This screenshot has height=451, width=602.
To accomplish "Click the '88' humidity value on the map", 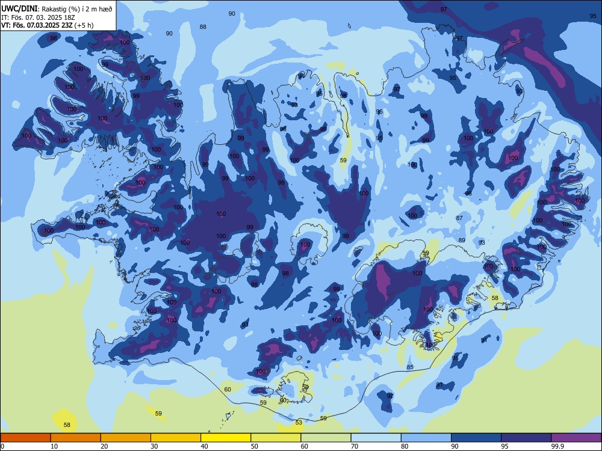I will point(203,27).
